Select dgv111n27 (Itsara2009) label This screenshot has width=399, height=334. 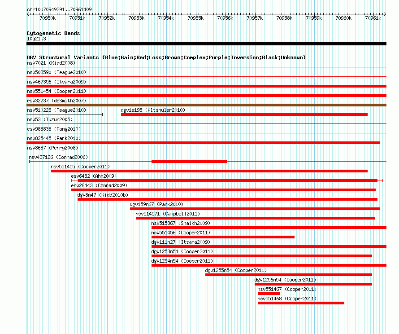(181, 242)
